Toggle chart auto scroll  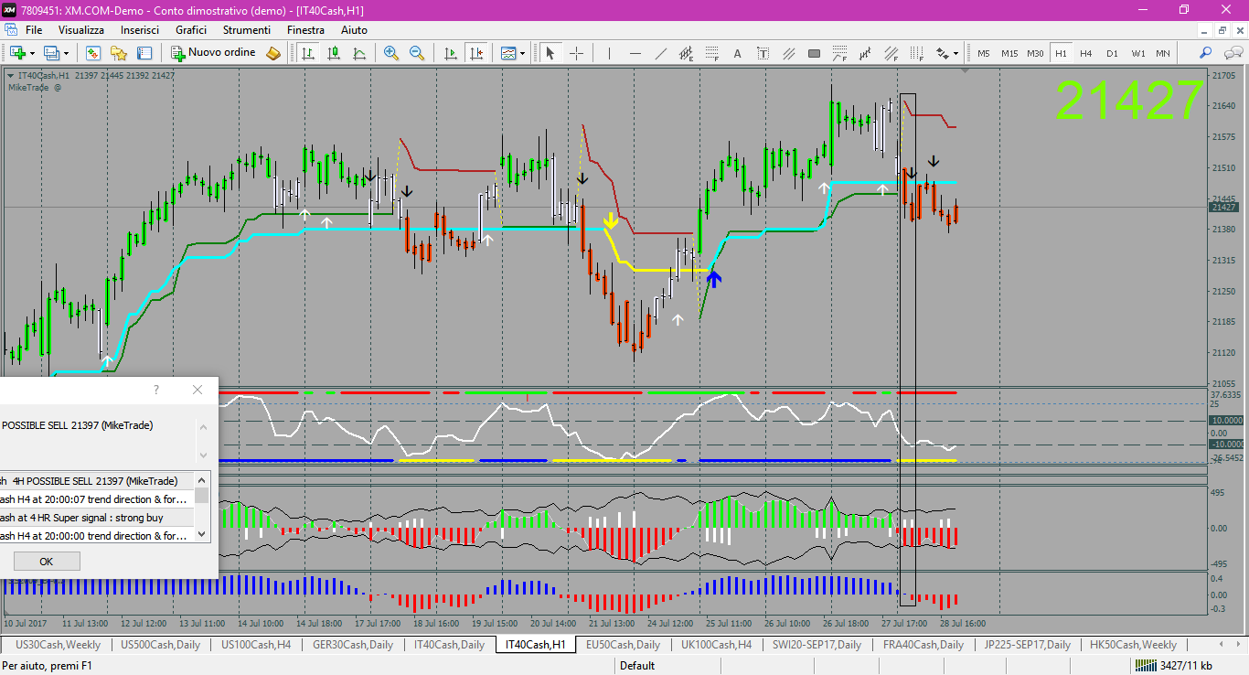click(450, 53)
